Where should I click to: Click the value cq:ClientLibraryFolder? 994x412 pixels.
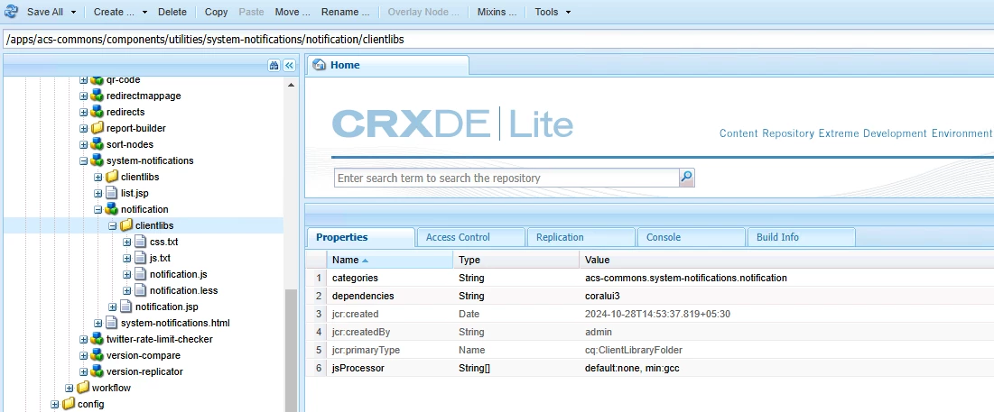(x=633, y=350)
